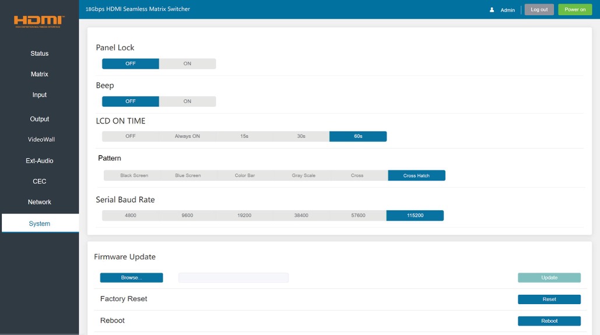Click the LCD ON TIME heading
The height and width of the screenshot is (335, 600).
coord(121,121)
